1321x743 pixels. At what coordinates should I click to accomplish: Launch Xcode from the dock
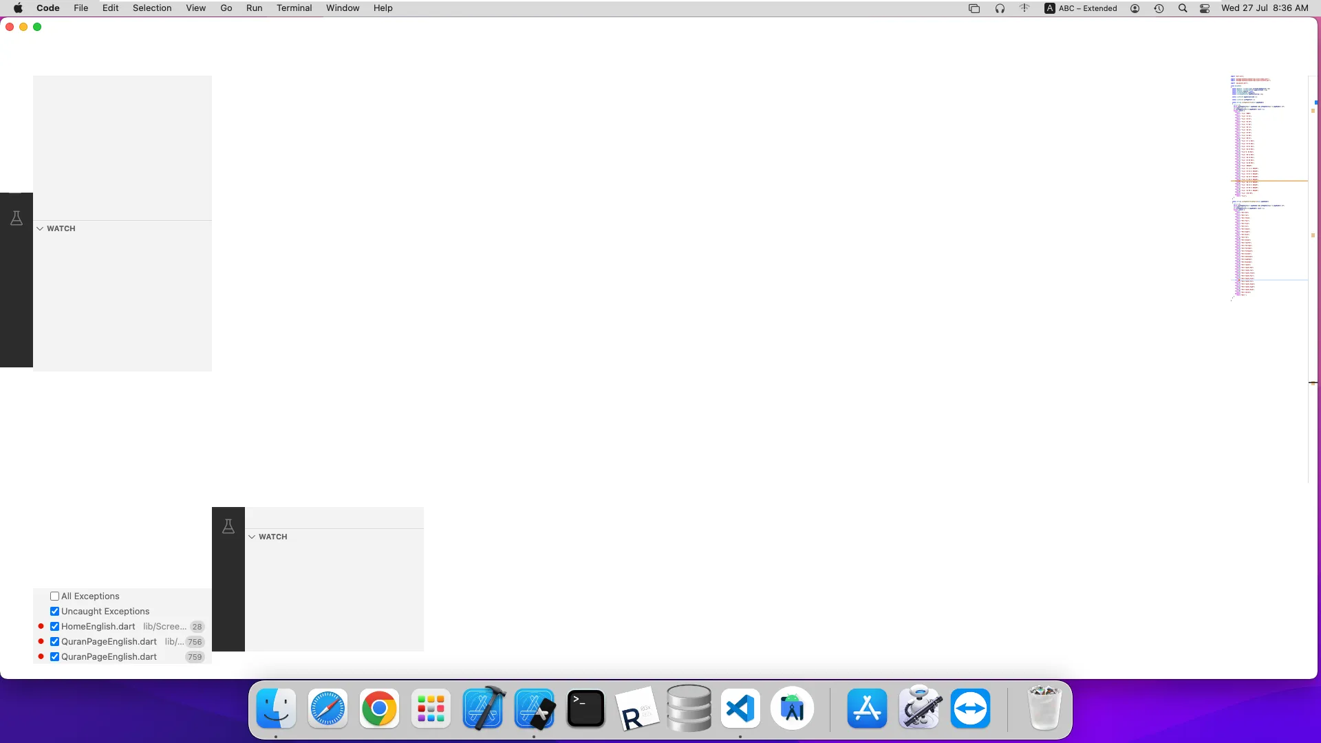[x=483, y=709]
